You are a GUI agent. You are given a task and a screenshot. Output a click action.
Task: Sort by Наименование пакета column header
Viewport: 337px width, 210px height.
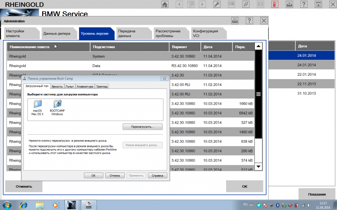[48, 47]
